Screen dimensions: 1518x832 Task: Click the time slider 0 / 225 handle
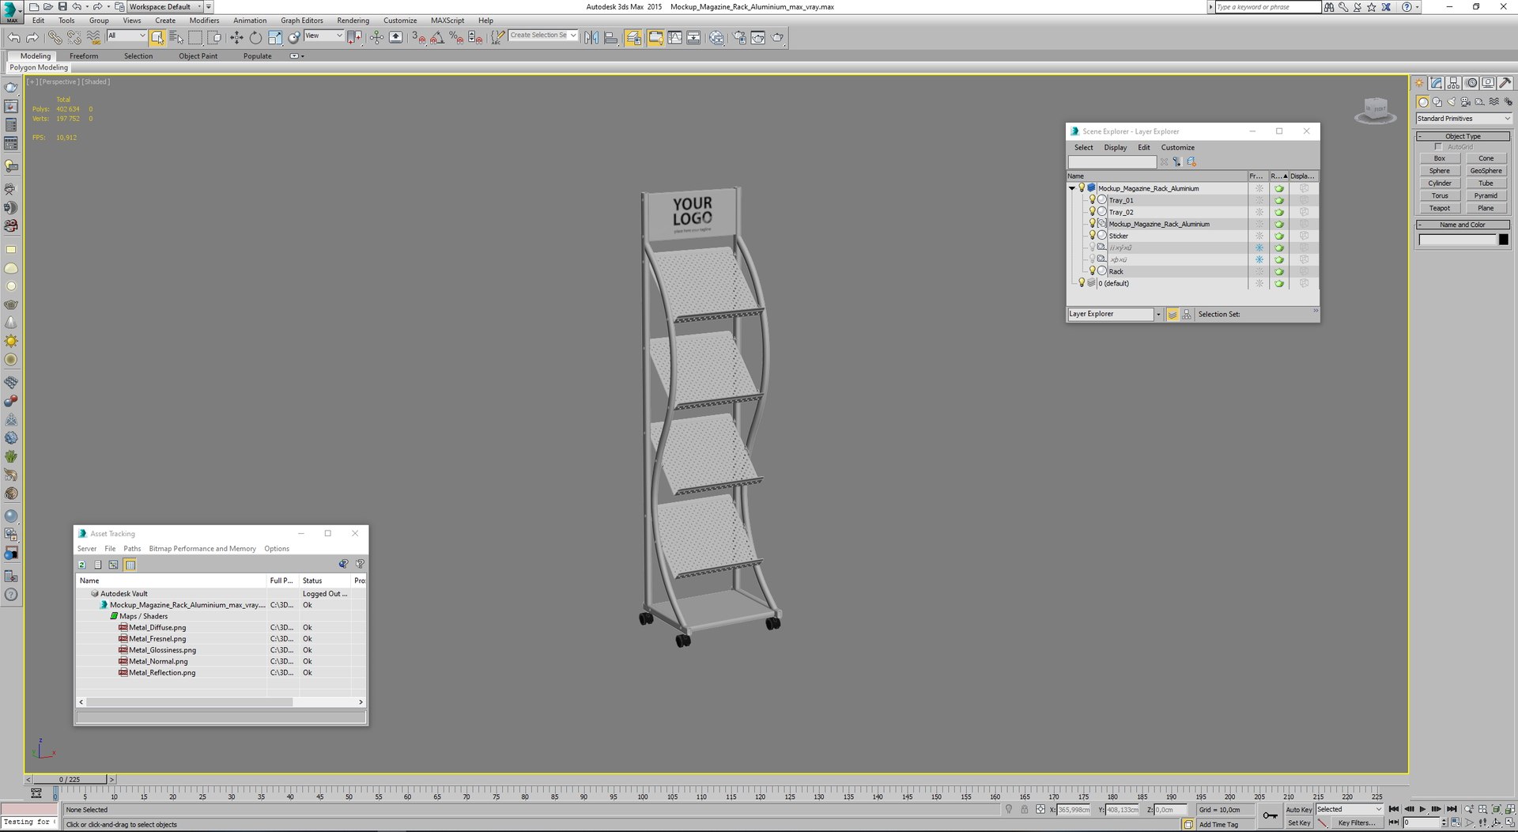[x=70, y=780]
